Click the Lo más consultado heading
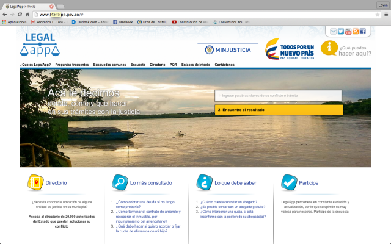The height and width of the screenshot is (244, 391). pyautogui.click(x=151, y=183)
